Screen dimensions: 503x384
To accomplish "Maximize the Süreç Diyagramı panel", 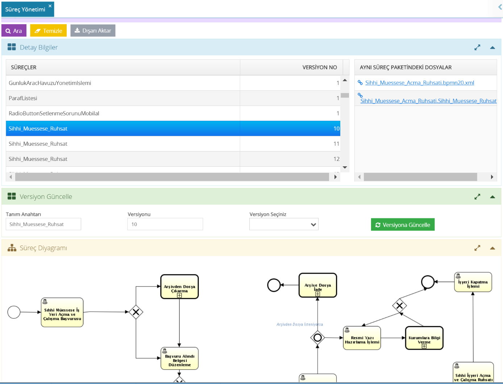I will [x=477, y=248].
